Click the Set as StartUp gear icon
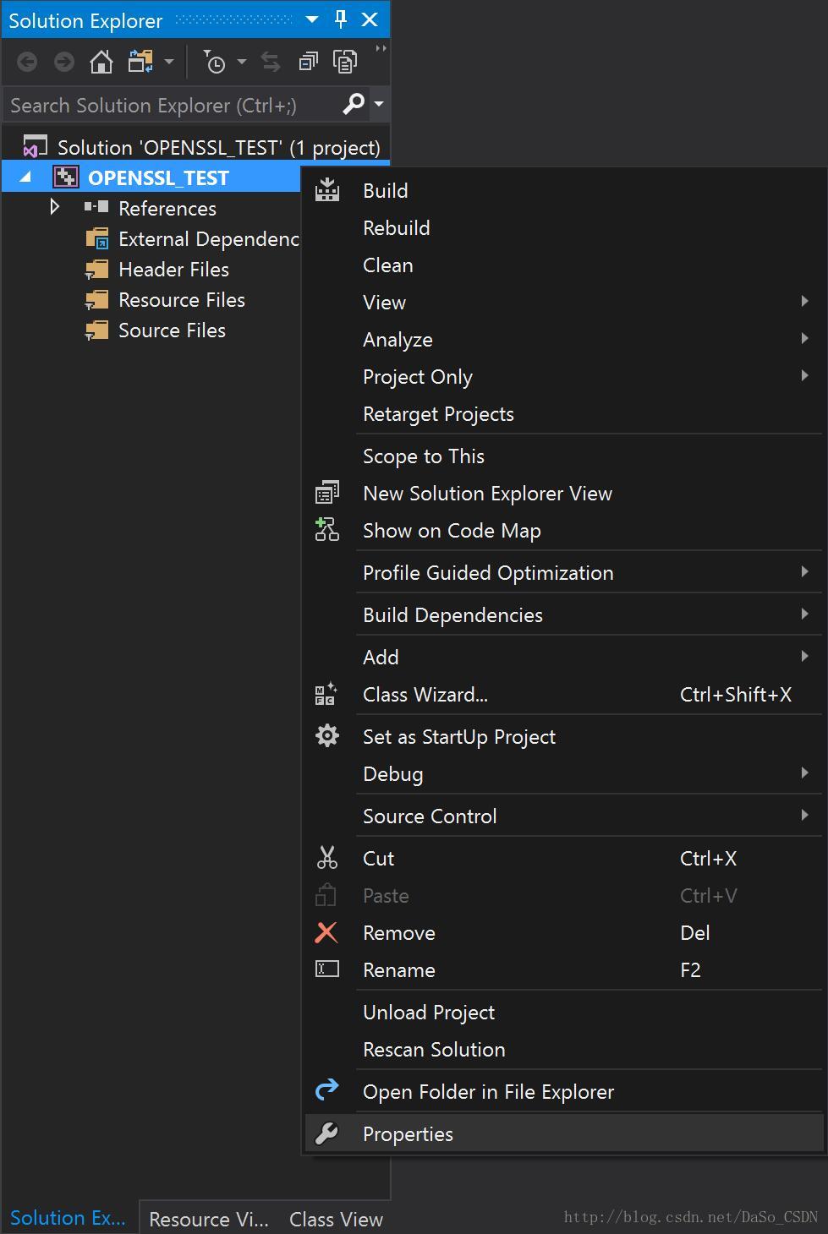The image size is (828, 1234). click(327, 736)
